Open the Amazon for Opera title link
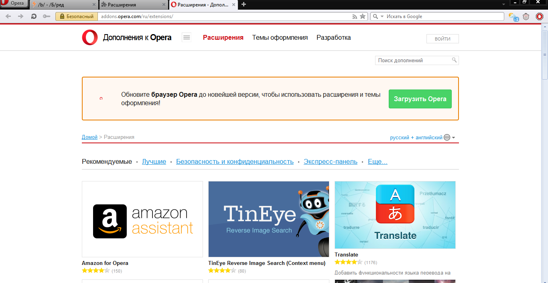 (105, 263)
